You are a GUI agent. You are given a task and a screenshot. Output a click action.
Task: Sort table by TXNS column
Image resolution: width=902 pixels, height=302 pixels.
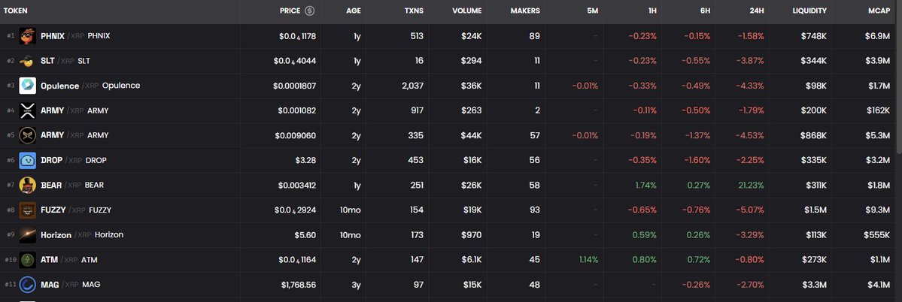(x=415, y=11)
